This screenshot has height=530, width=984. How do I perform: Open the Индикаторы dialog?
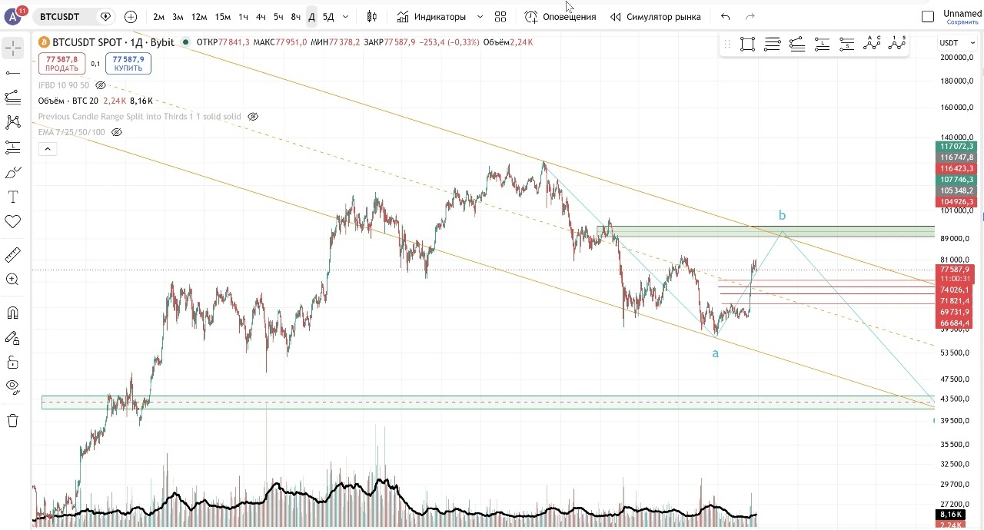coord(431,16)
